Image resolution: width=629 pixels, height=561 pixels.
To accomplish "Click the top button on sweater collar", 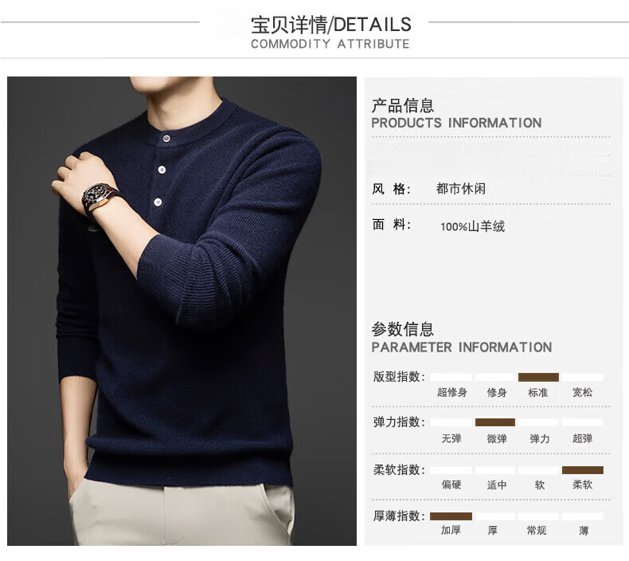I will 166,139.
